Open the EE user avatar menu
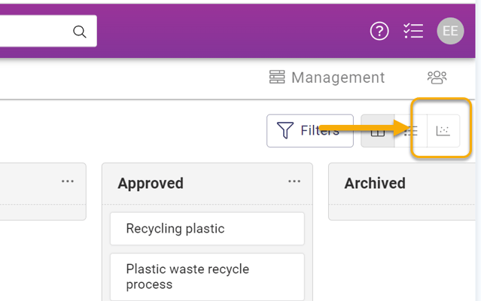Image resolution: width=481 pixels, height=301 pixels. 450,31
